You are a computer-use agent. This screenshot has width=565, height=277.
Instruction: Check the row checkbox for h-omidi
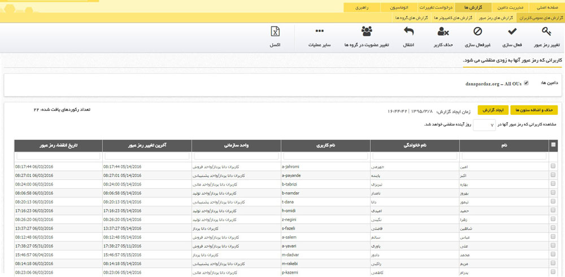click(553, 210)
